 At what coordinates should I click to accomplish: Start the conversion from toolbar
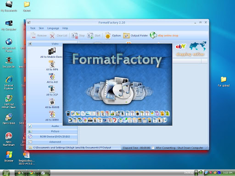point(94,36)
